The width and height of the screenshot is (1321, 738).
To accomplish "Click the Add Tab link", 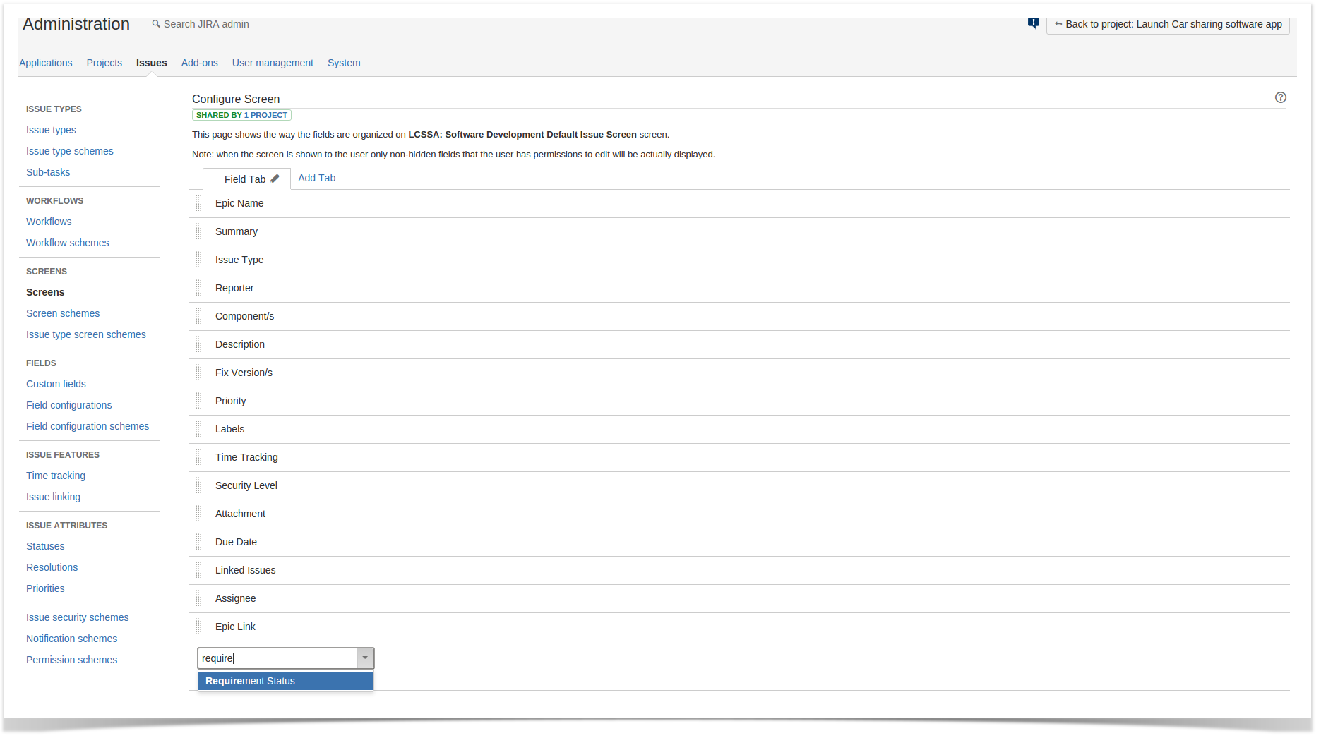I will [x=317, y=178].
